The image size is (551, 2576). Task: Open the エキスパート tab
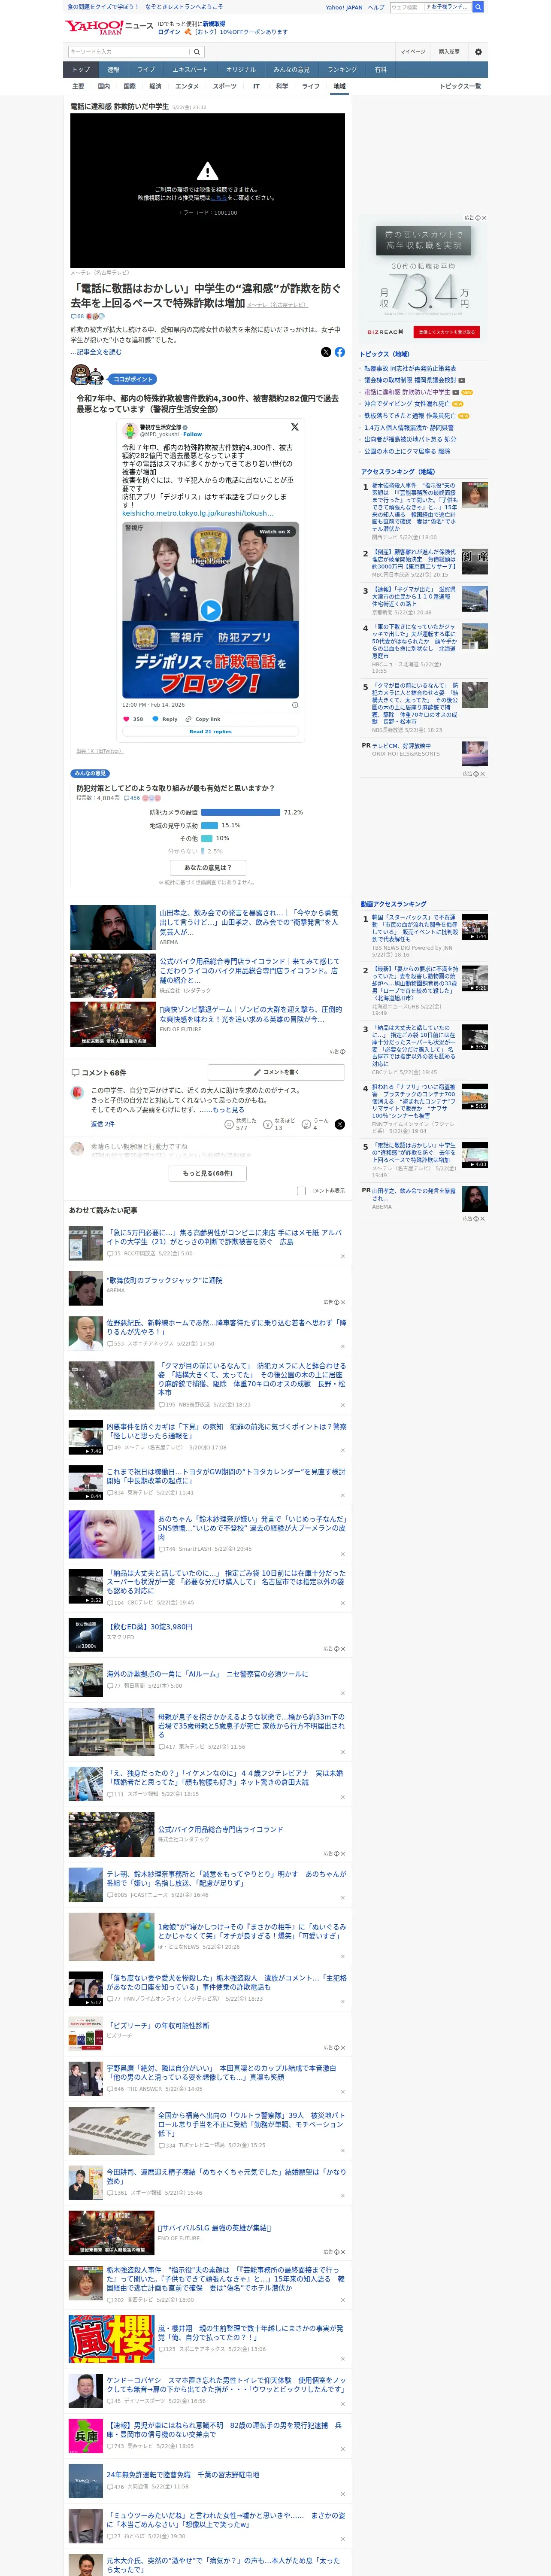[x=190, y=69]
